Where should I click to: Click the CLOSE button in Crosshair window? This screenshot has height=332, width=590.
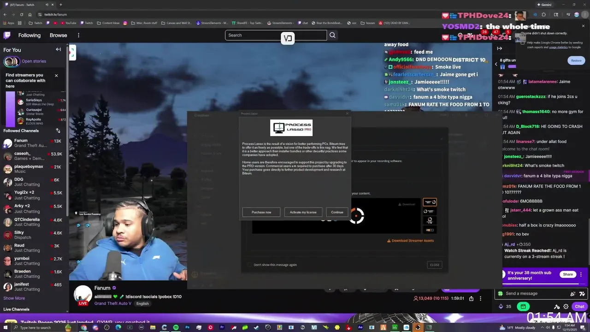point(435,265)
